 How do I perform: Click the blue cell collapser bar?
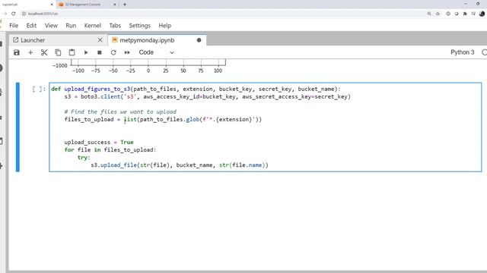tap(18, 127)
